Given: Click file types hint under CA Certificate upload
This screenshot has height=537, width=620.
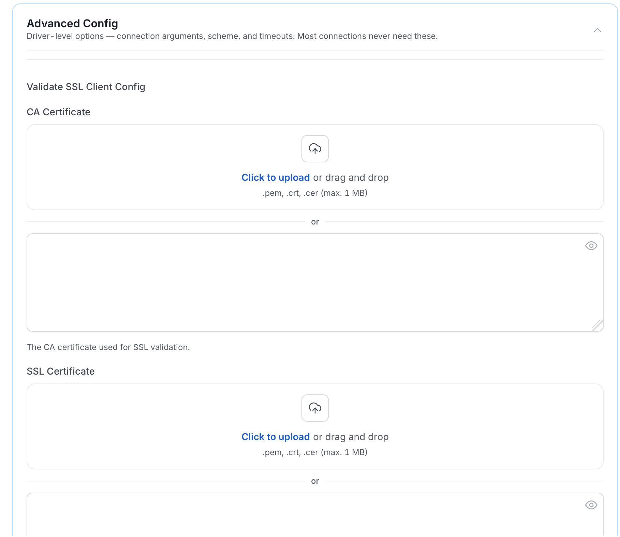Looking at the screenshot, I should [315, 193].
